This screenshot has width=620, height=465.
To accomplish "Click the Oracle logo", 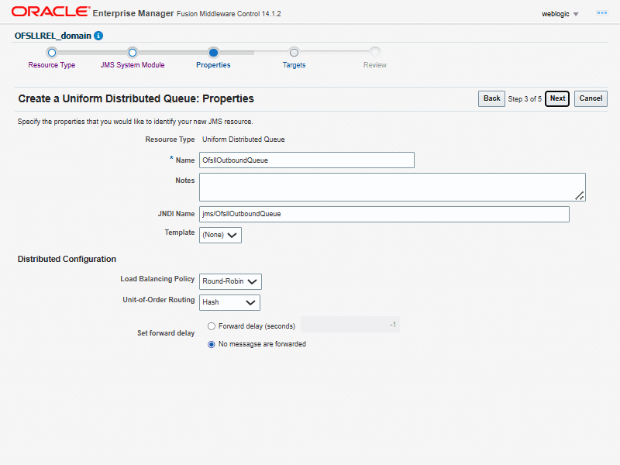I will click(x=48, y=12).
